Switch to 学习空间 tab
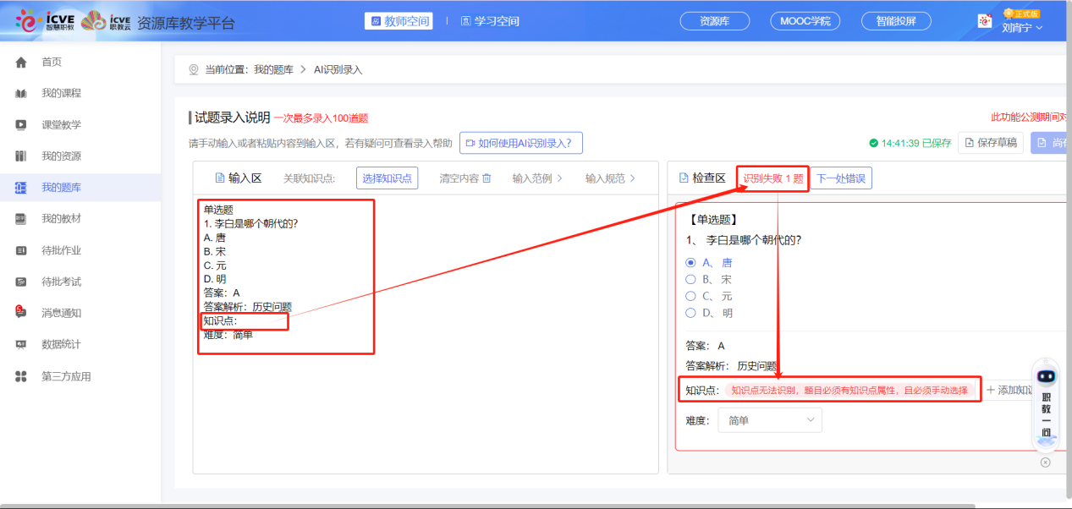 point(490,21)
